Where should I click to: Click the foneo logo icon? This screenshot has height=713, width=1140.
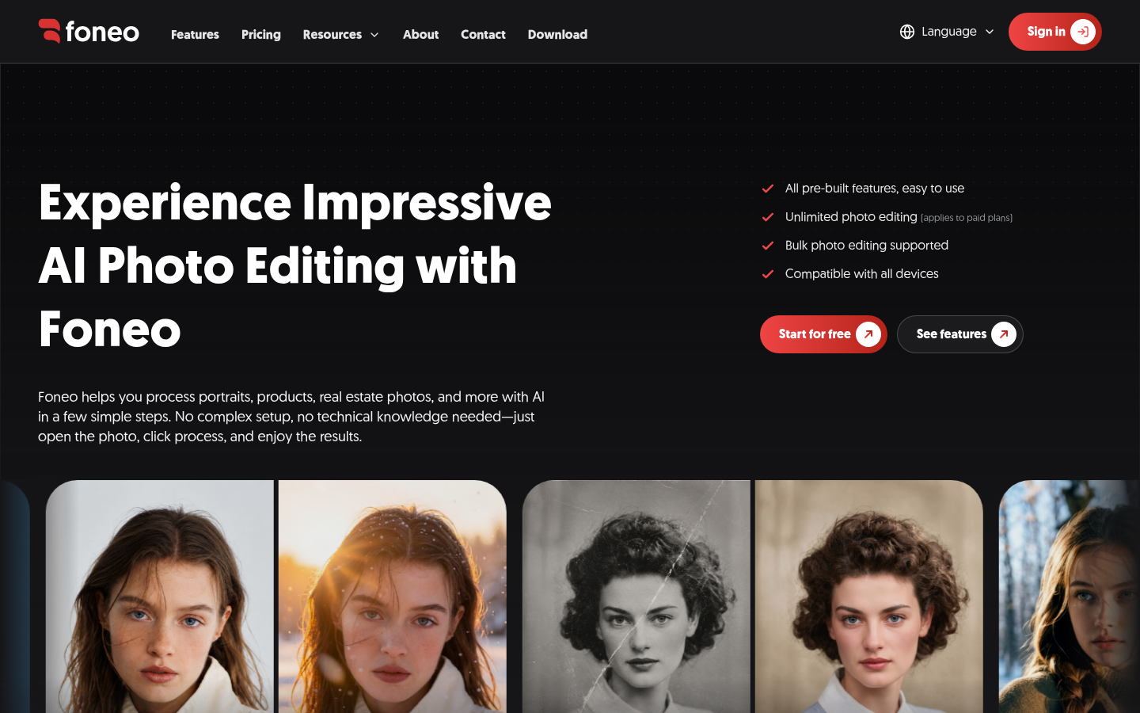pyautogui.click(x=49, y=31)
